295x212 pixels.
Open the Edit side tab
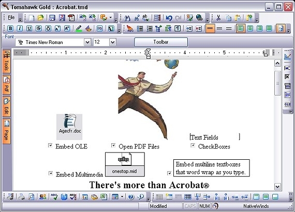[7, 107]
